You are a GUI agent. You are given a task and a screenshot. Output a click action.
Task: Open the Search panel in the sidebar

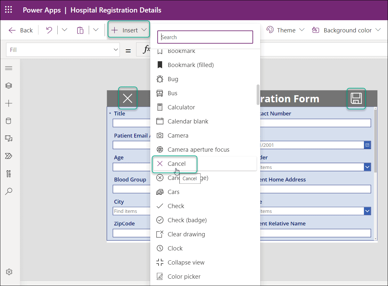pos(9,191)
